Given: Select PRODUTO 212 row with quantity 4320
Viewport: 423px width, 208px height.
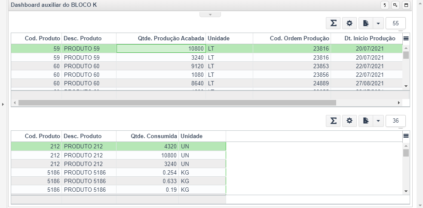Looking at the screenshot, I should pos(118,146).
